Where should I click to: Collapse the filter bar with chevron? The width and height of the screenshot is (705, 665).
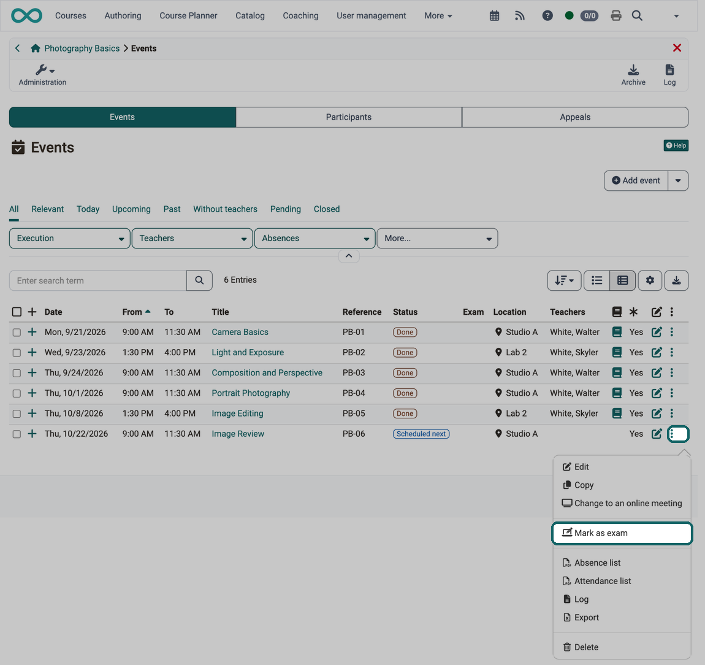pyautogui.click(x=348, y=256)
